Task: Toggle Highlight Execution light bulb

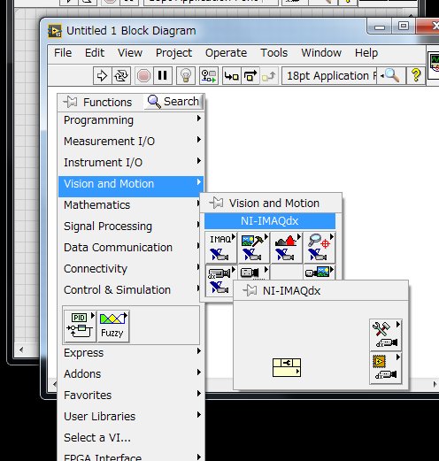Action: coord(186,76)
